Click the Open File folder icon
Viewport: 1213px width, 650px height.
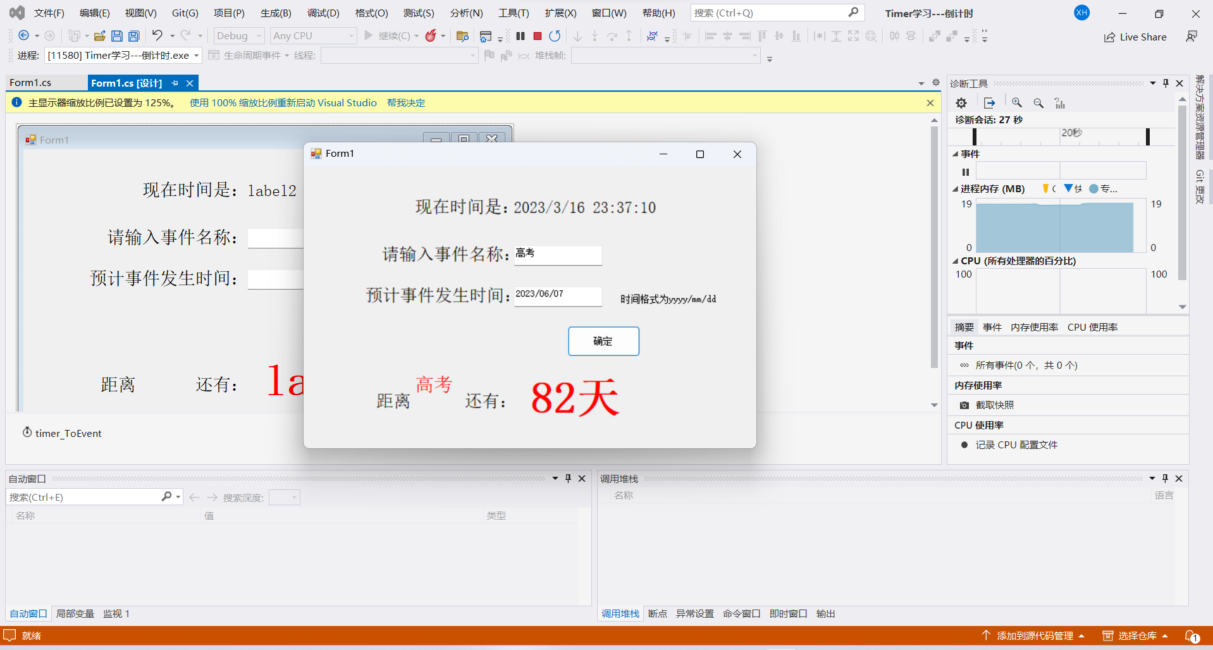pos(99,36)
